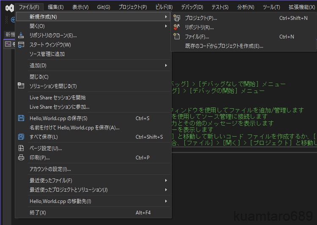Select 印刷(P)... menu item
Screen dimensions: 317x225
[x=93, y=158]
